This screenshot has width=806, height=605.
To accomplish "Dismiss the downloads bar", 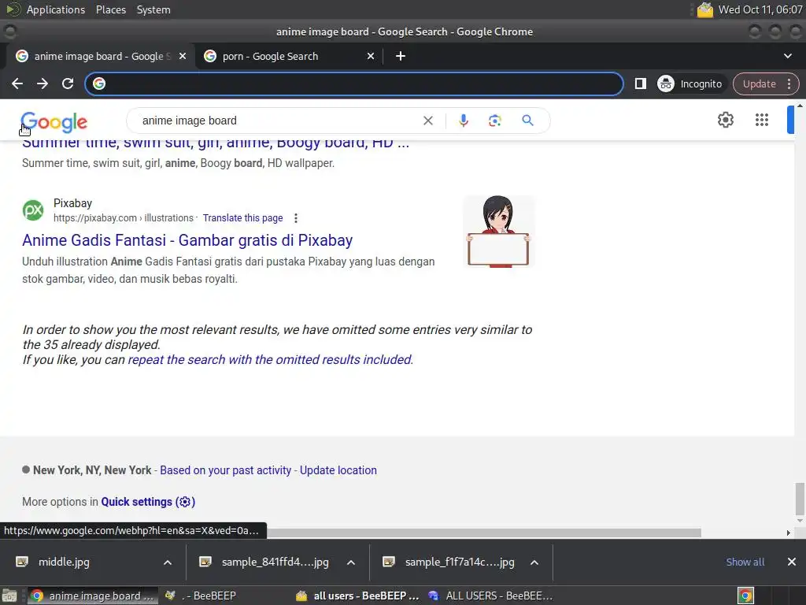I will pyautogui.click(x=792, y=562).
